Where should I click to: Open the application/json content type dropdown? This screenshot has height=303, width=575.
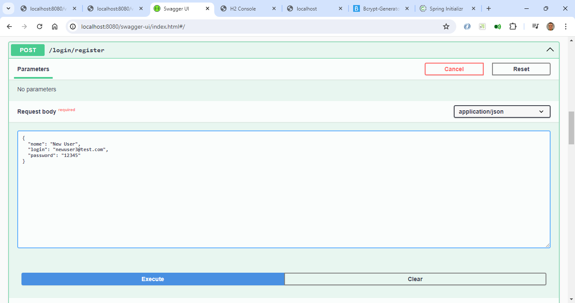coord(502,112)
